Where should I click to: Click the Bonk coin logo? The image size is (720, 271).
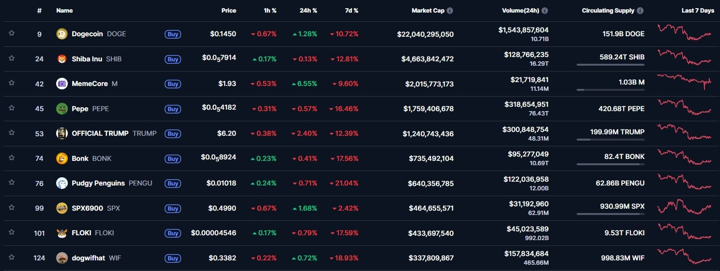pos(62,158)
